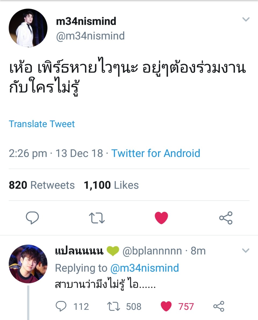Open main tweet options chevron
This screenshot has height=320, width=258.
(x=246, y=19)
